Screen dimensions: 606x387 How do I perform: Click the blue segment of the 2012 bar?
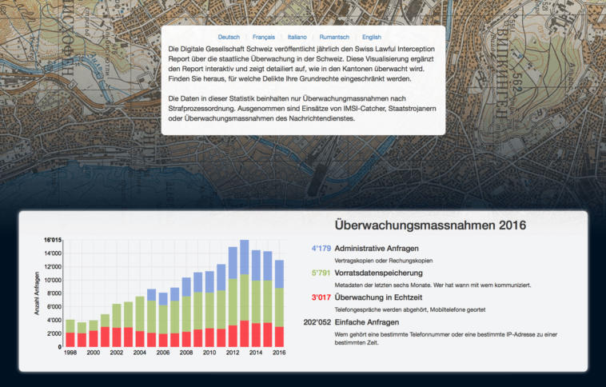click(233, 262)
